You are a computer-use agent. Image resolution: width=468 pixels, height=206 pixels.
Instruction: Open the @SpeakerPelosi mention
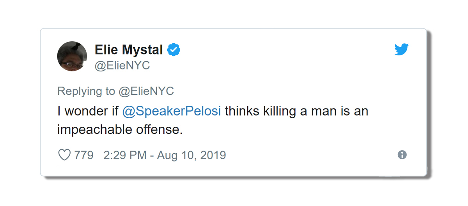(x=172, y=111)
